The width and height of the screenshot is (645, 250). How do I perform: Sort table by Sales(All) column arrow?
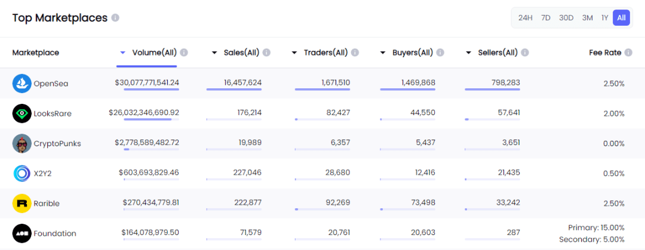pos(214,53)
